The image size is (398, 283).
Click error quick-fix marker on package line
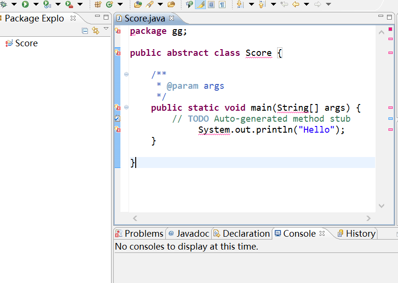click(x=118, y=31)
